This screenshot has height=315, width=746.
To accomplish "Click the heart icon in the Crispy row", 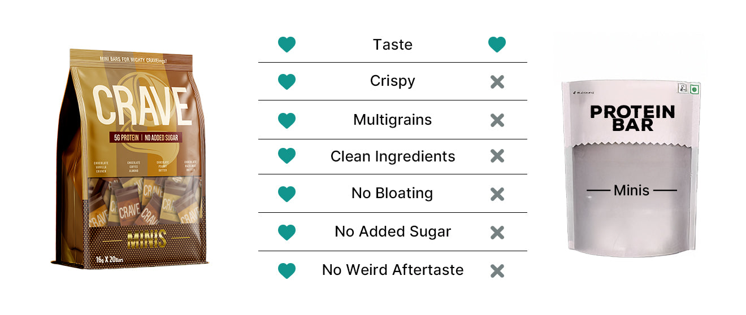I will click(x=287, y=82).
